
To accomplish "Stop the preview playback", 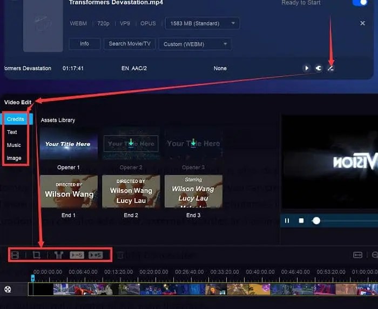I will tap(301, 221).
